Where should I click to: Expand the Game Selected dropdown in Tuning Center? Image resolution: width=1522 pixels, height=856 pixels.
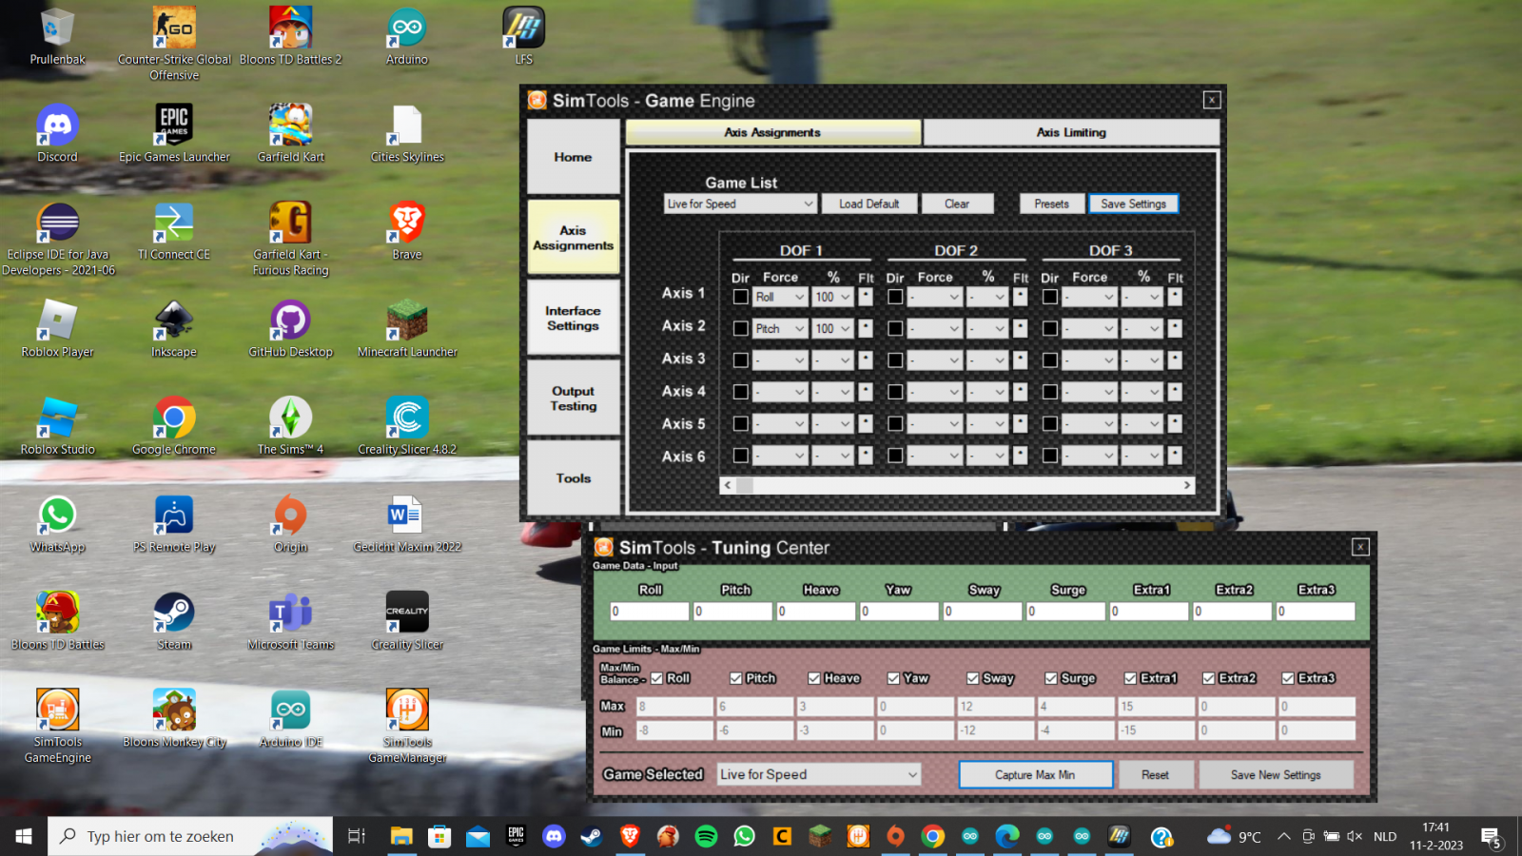click(819, 774)
